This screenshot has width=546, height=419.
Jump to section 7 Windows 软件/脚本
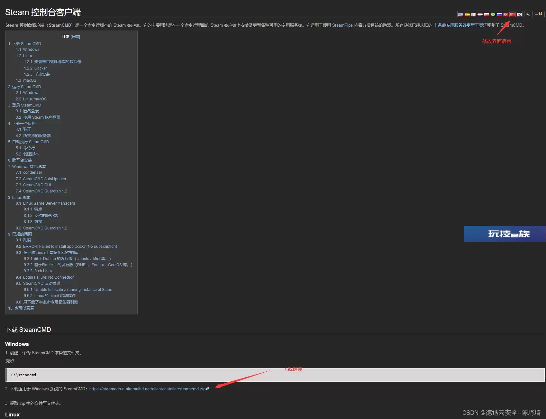pos(27,167)
